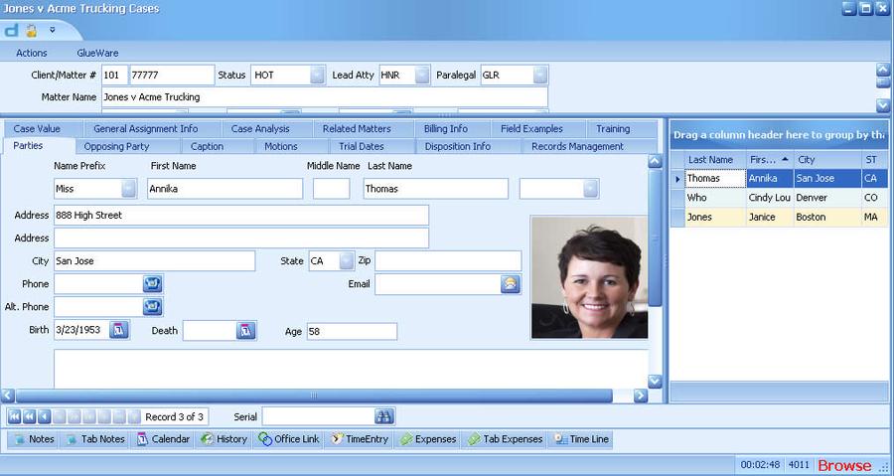This screenshot has height=476, width=894.
Task: Click the horizontal scroll left arrow
Action: [8, 396]
